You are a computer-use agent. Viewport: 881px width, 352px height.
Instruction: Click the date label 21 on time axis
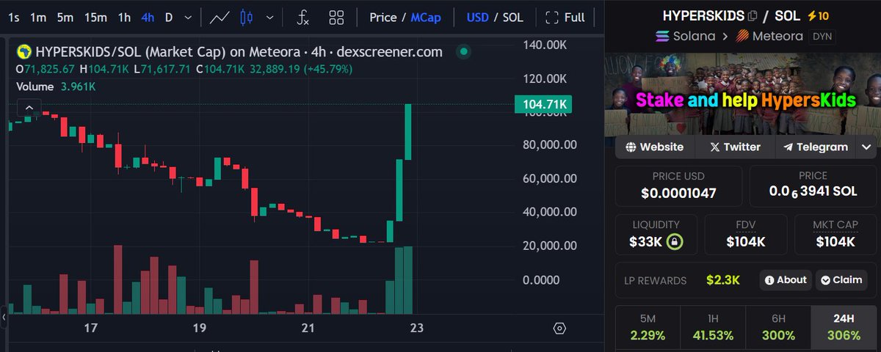[x=308, y=328]
